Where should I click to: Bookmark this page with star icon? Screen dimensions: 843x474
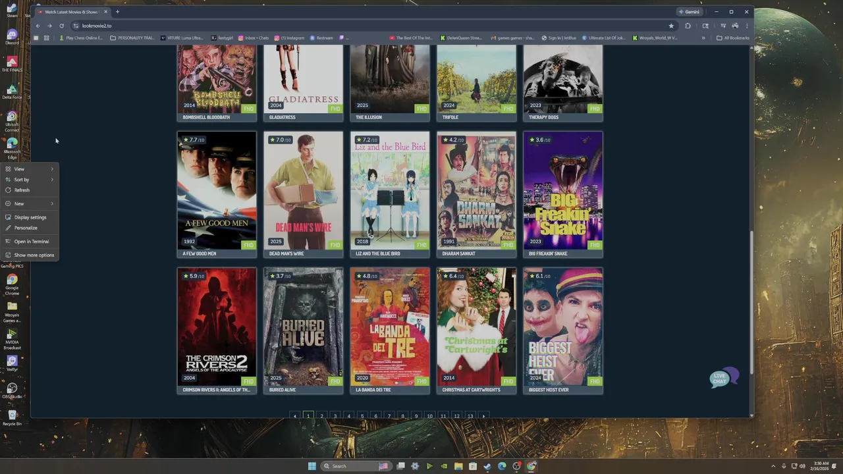coord(671,26)
